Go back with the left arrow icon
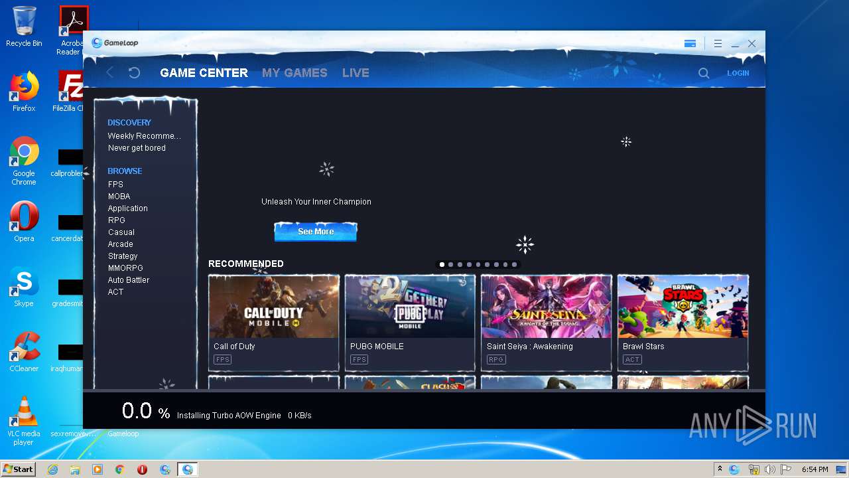849x478 pixels. coord(110,72)
